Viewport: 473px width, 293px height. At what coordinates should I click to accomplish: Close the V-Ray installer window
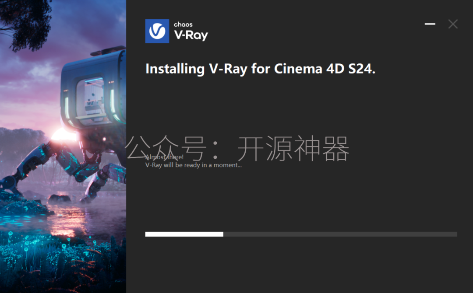[x=453, y=24]
